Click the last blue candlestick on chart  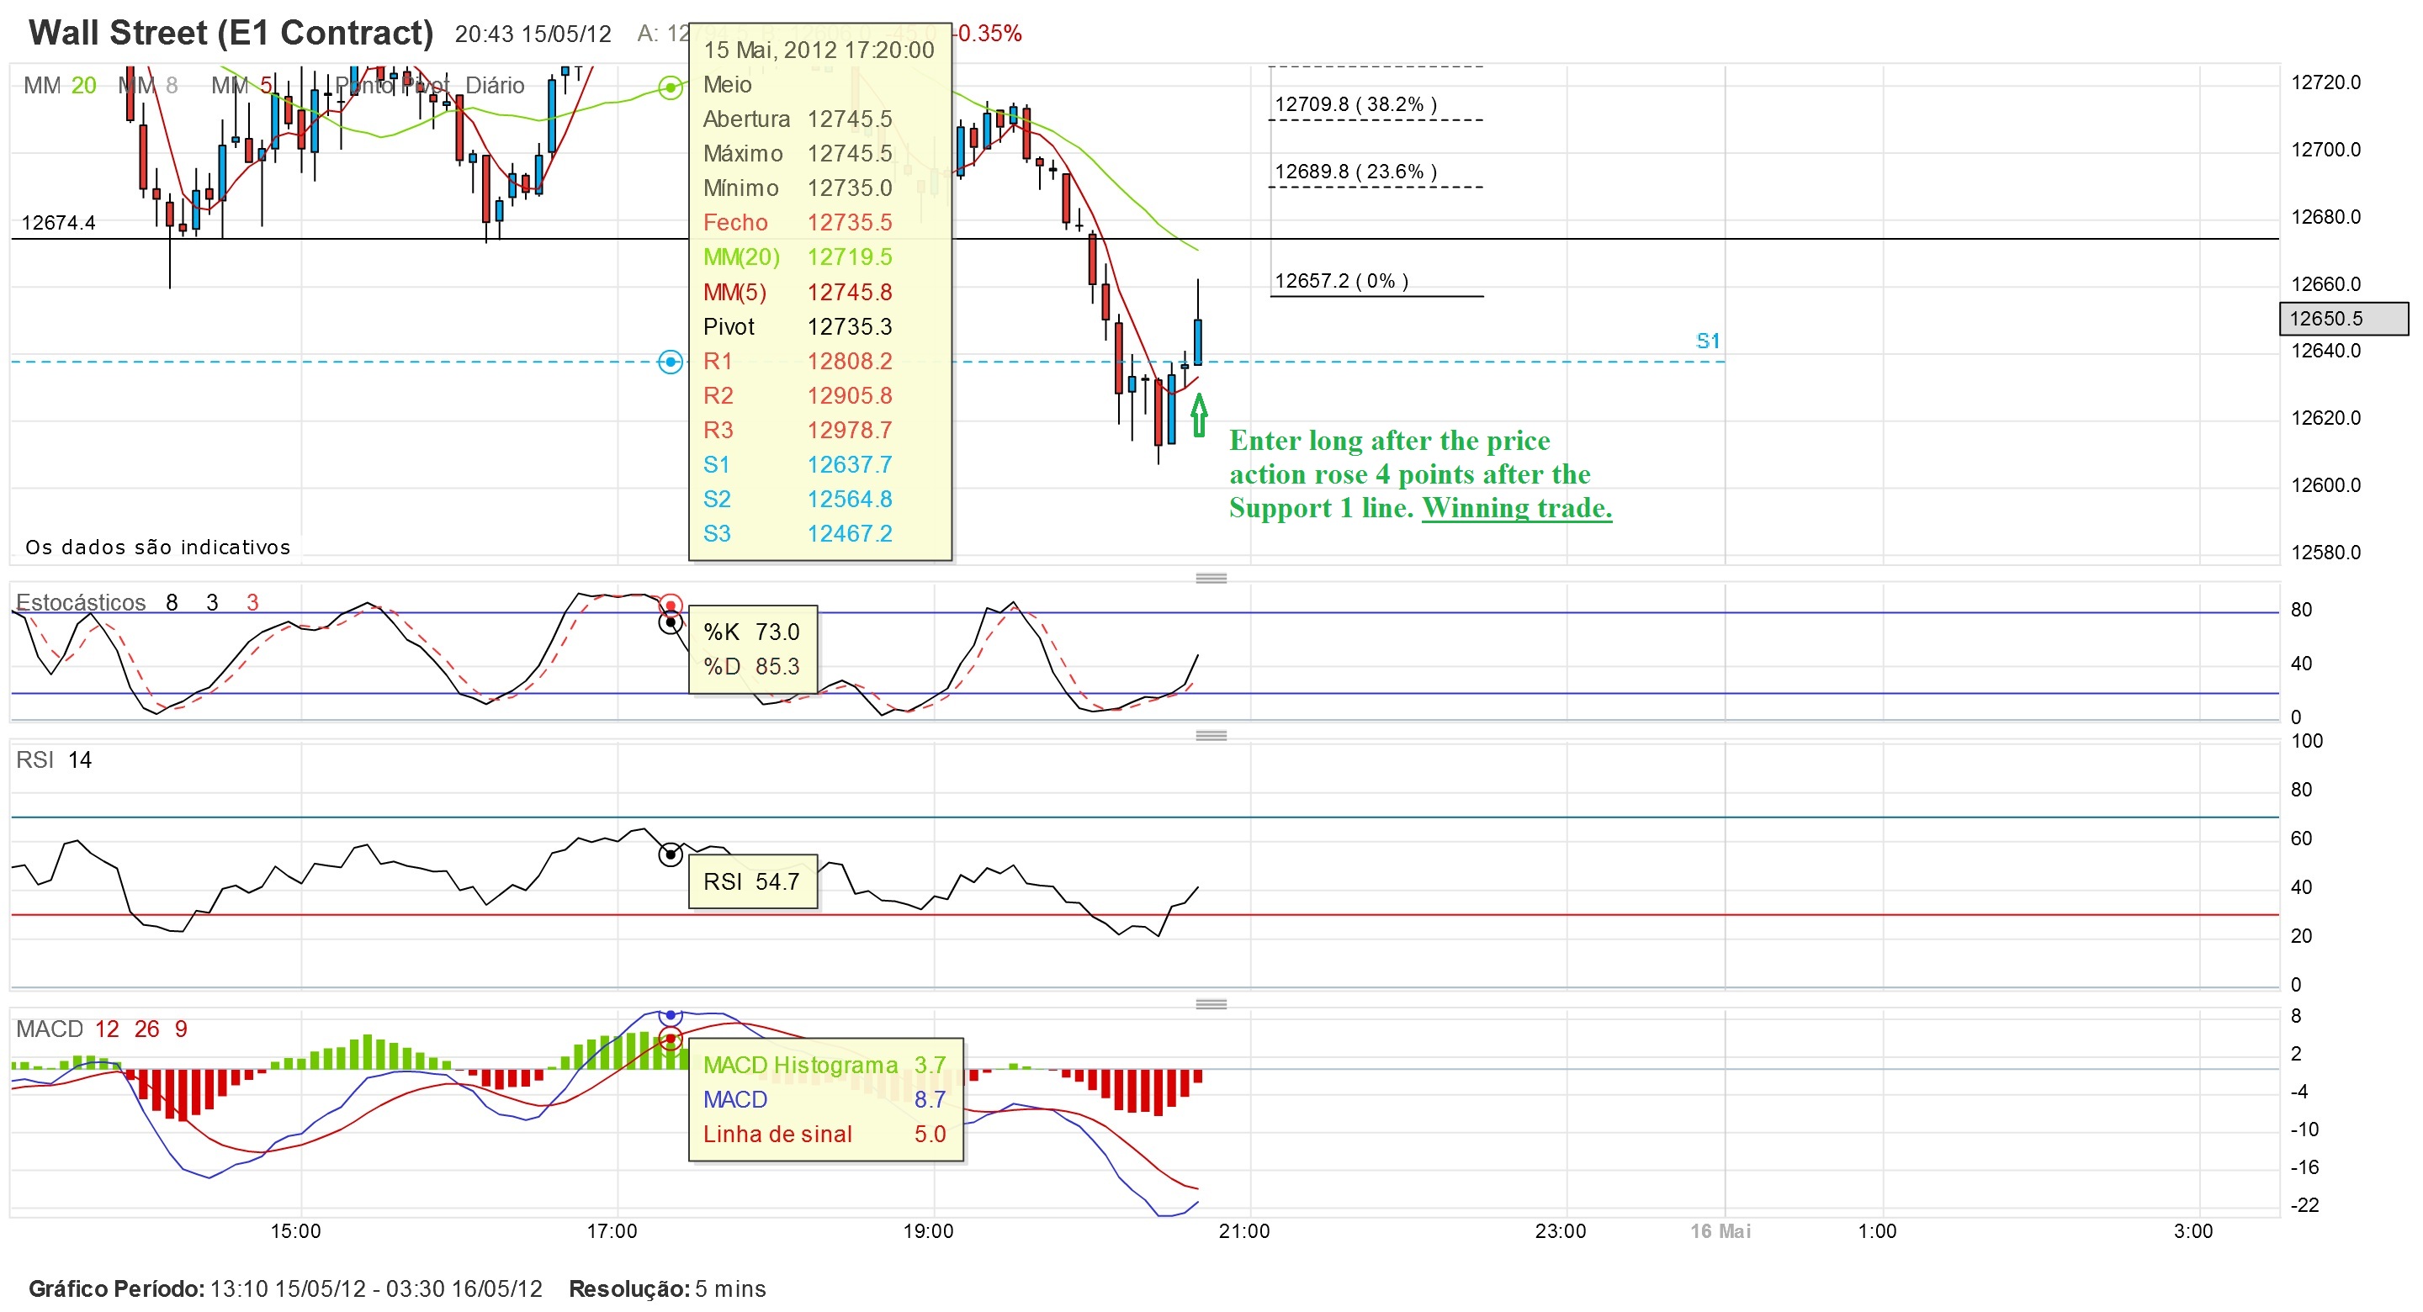1197,342
